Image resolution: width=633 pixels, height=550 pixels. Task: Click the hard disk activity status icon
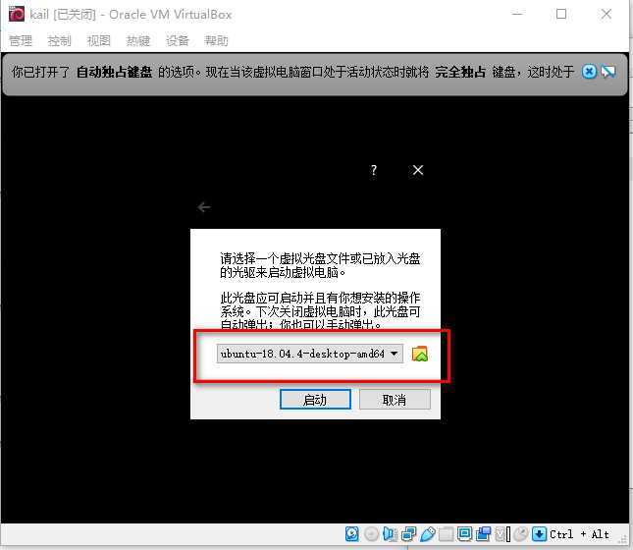352,534
